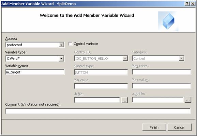Expand the Category dropdown
The height and width of the screenshot is (136, 197).
[x=181, y=58]
